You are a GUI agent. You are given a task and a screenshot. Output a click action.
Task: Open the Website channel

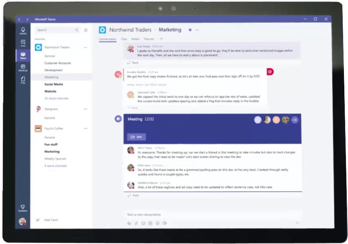(x=50, y=91)
